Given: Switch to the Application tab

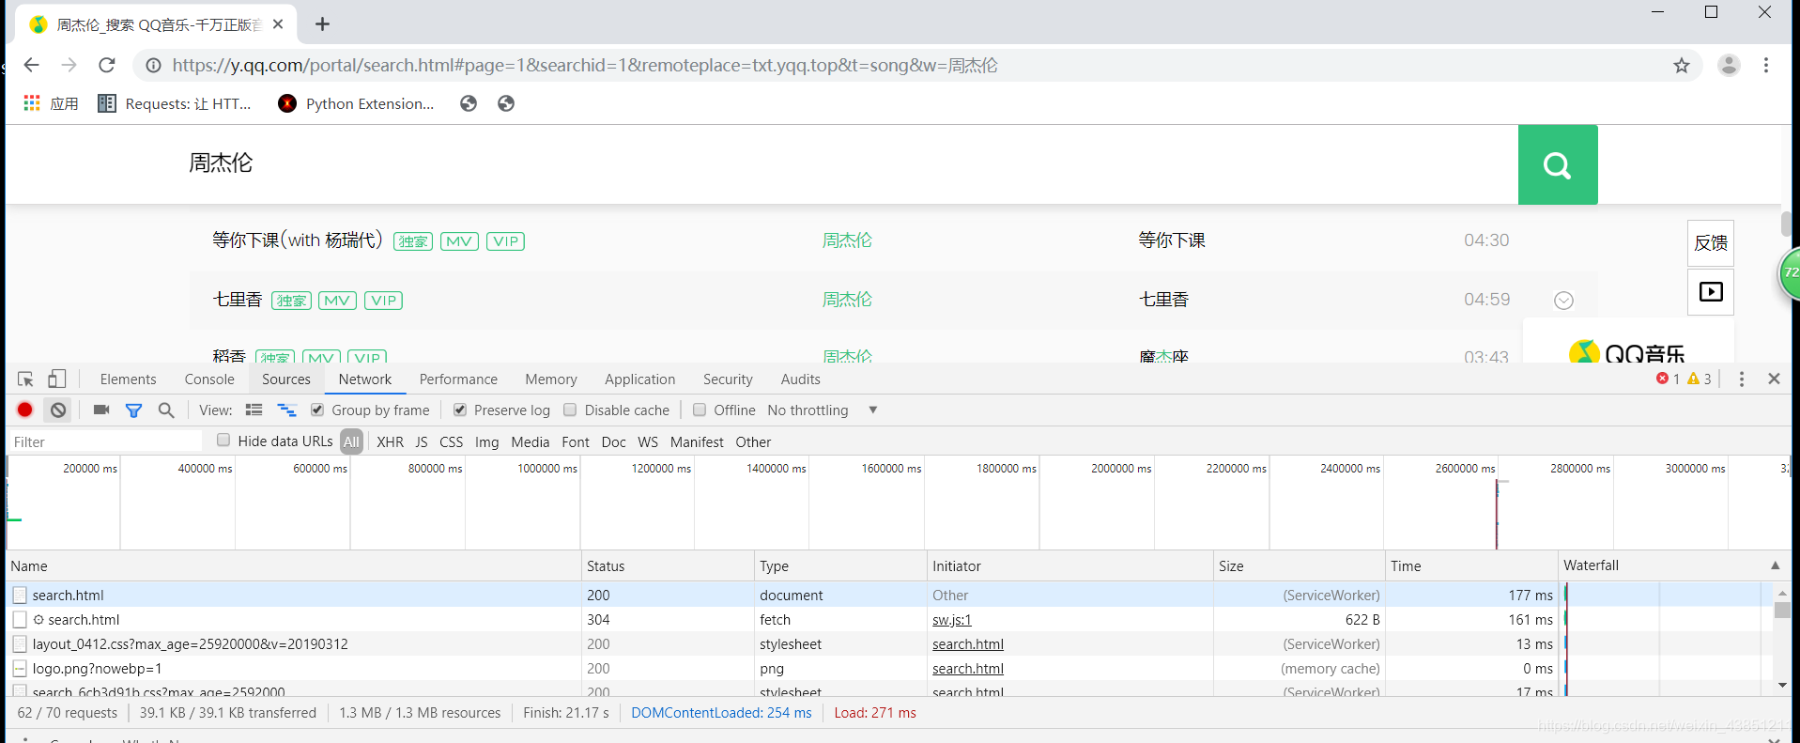Looking at the screenshot, I should coord(639,379).
